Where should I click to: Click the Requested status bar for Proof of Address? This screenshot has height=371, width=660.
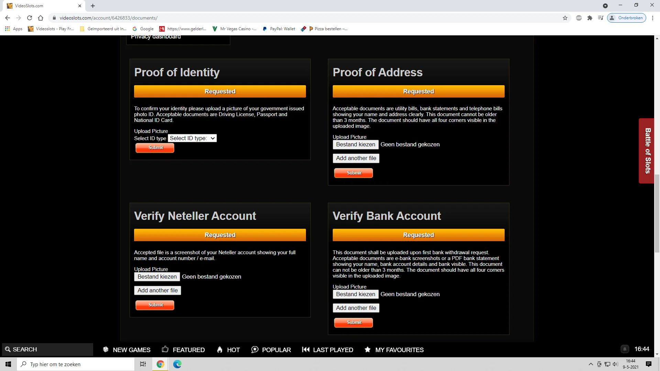click(418, 91)
